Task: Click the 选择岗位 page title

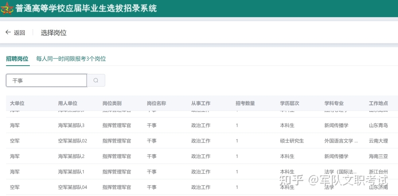Action: [x=54, y=33]
